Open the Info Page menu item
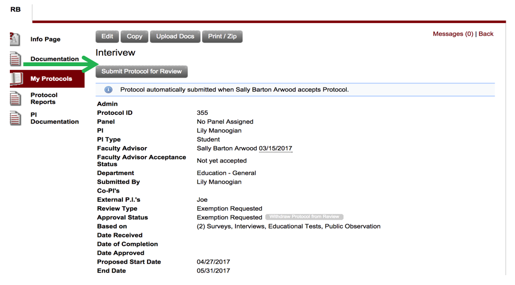 coord(46,39)
